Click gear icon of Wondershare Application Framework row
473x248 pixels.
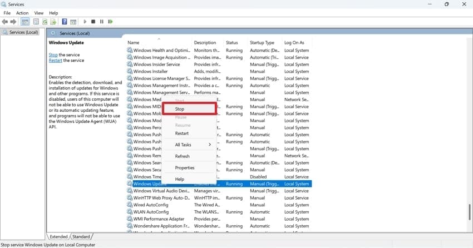click(x=130, y=226)
